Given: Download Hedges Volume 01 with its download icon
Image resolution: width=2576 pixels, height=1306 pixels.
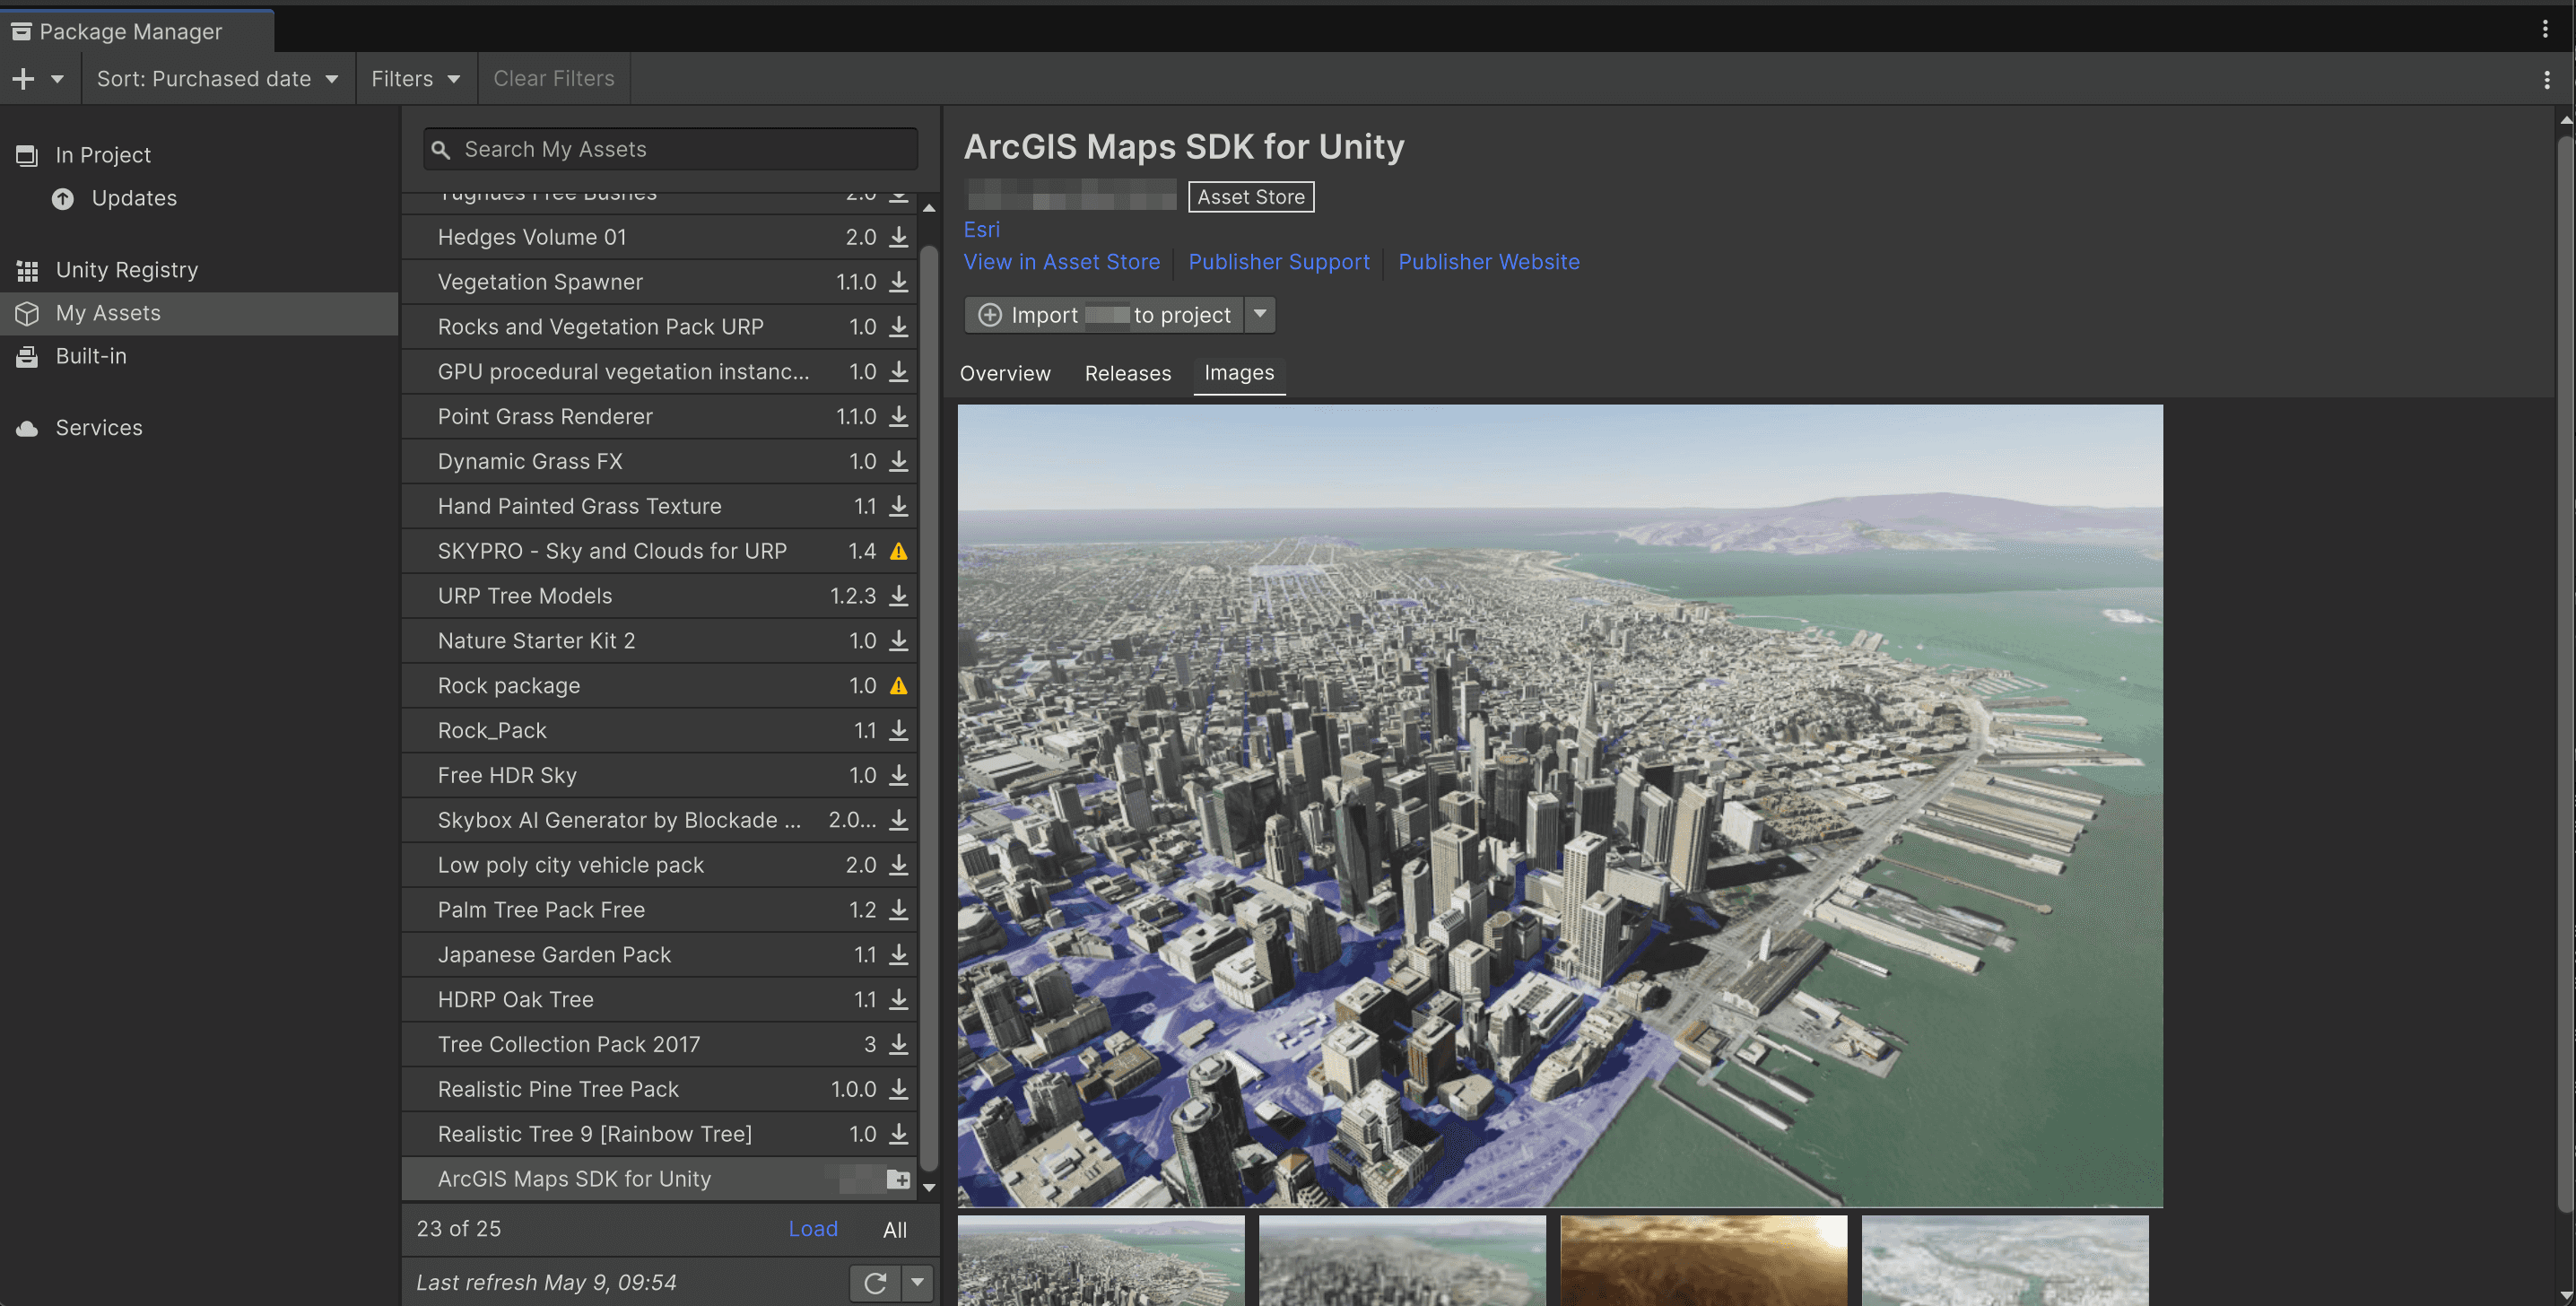Looking at the screenshot, I should pyautogui.click(x=897, y=237).
